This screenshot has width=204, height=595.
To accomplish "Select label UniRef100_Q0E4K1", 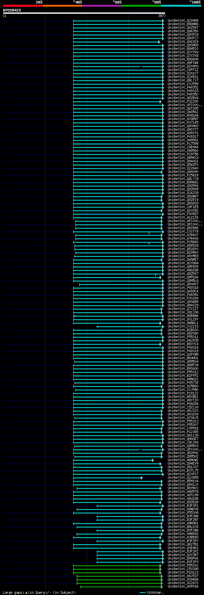I will [183, 548].
